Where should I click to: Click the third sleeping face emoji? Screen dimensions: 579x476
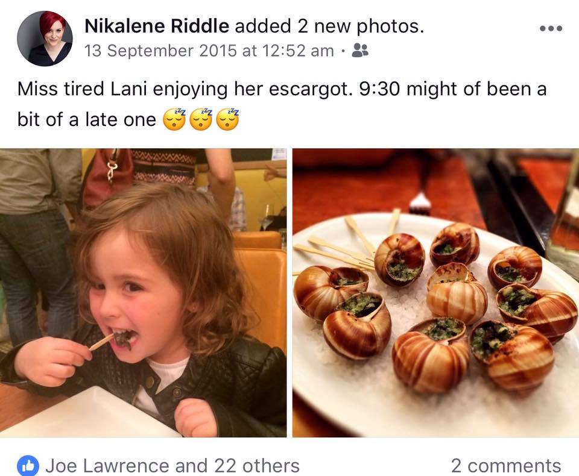click(x=227, y=119)
